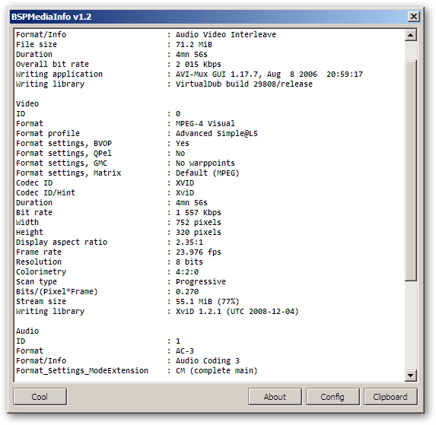This screenshot has height=425, width=436.
Task: Select '4:2:0' colorimetry value
Action: click(187, 272)
